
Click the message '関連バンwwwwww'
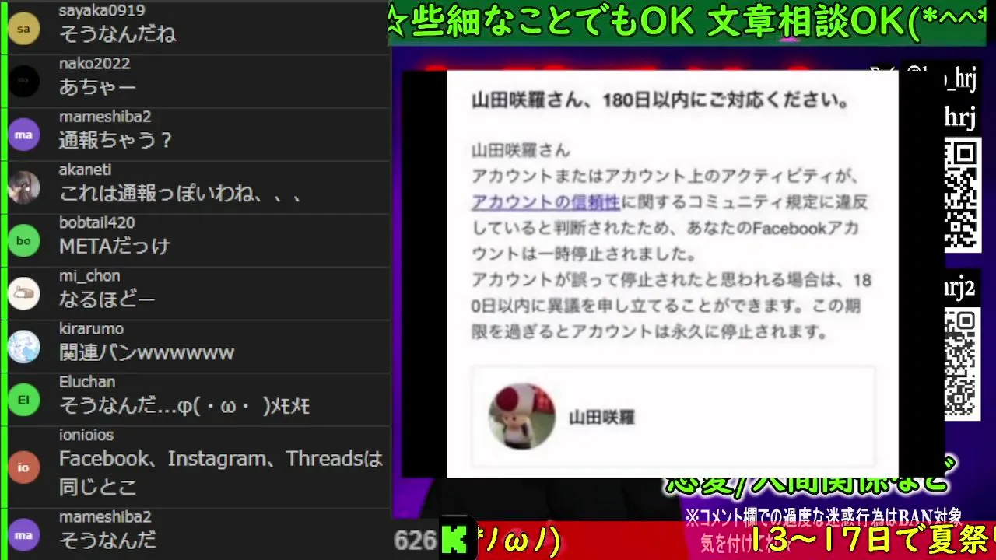[x=147, y=352]
